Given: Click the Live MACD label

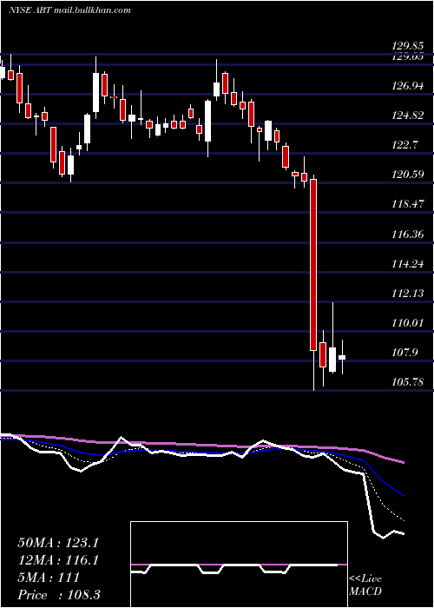Looking at the screenshot, I should click(x=365, y=585).
